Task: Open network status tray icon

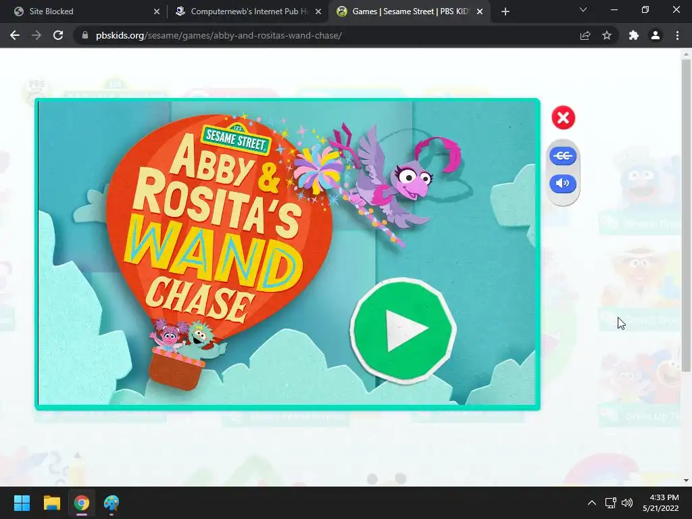Action: [x=610, y=503]
